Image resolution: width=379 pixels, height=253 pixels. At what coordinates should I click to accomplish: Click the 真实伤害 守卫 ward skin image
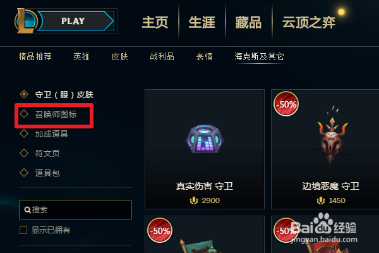(x=205, y=139)
